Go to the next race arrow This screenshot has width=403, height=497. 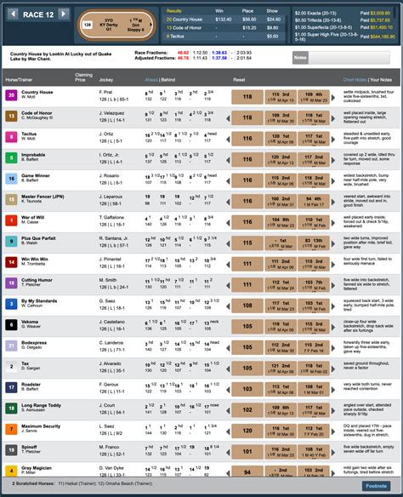coord(64,14)
